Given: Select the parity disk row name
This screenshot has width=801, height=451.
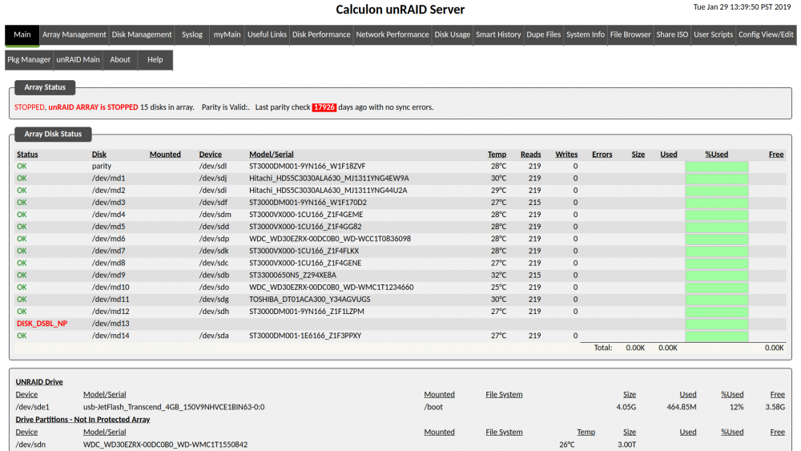Looking at the screenshot, I should coord(102,166).
